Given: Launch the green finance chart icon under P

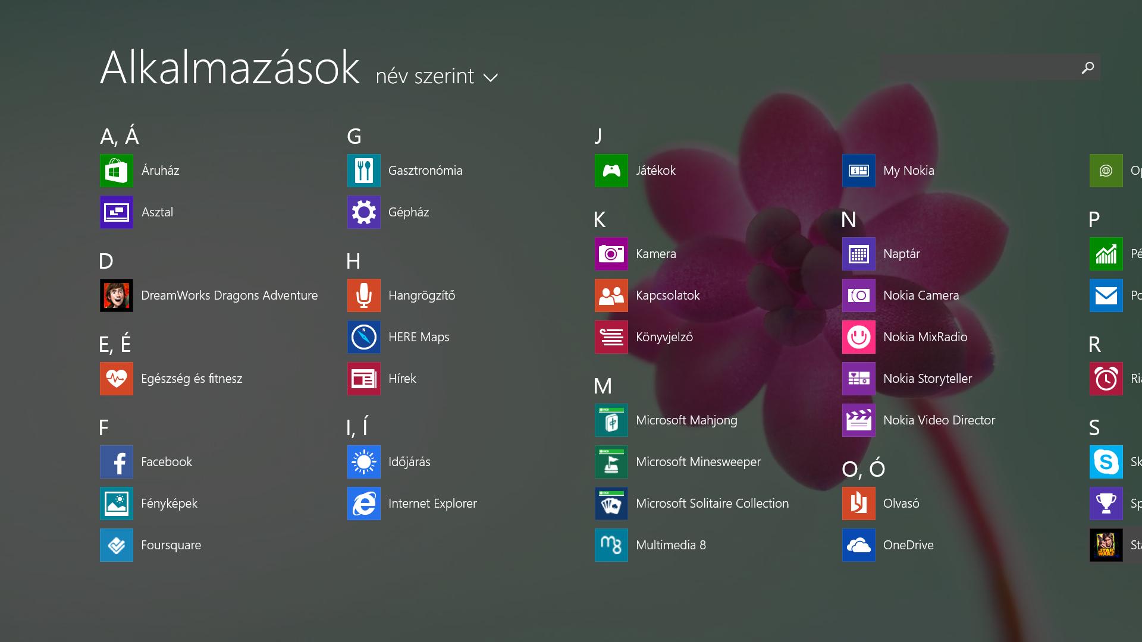Looking at the screenshot, I should pyautogui.click(x=1106, y=254).
